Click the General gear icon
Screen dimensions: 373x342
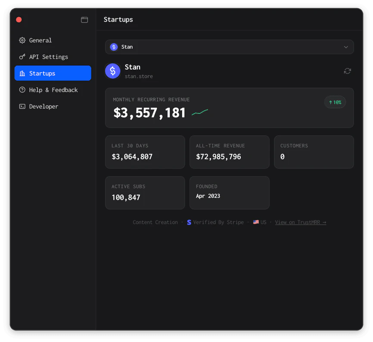22,40
